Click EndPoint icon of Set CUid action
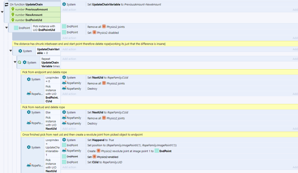Screen dimensions: 298x173 [64, 162]
